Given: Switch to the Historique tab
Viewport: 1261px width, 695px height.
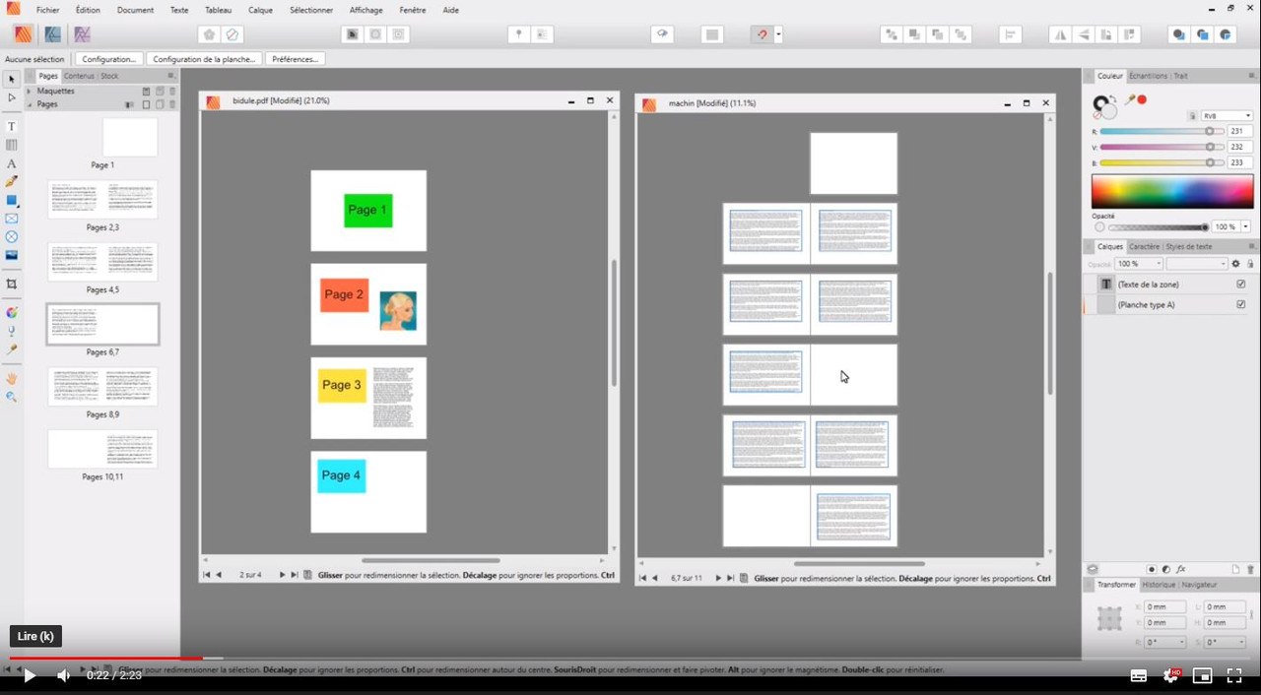Looking at the screenshot, I should [1159, 585].
